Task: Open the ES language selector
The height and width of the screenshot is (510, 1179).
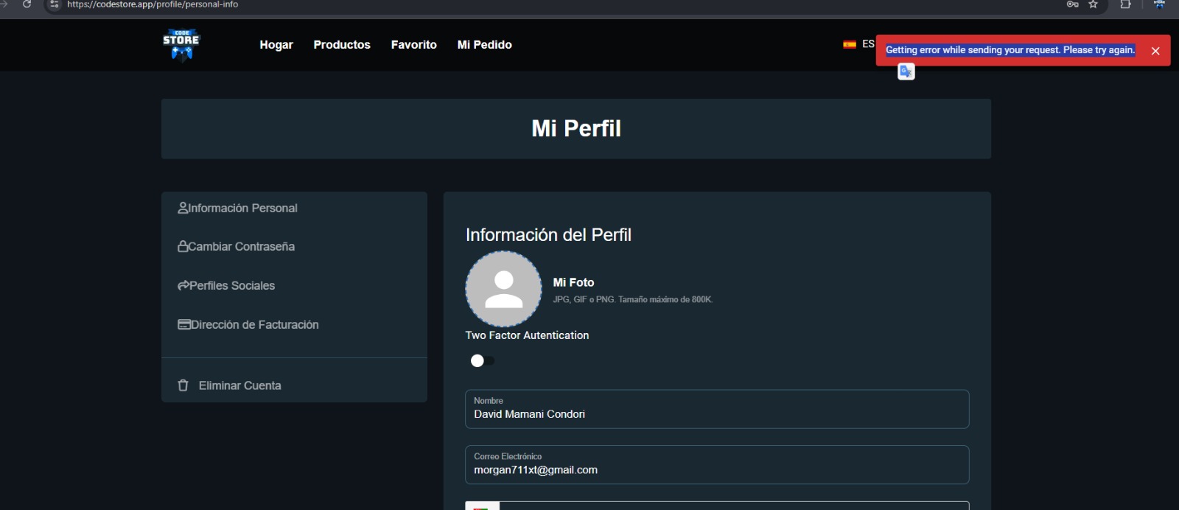Action: point(859,44)
